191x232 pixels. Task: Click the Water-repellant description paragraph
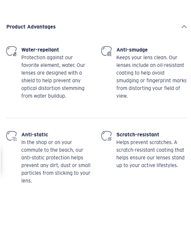(x=53, y=77)
